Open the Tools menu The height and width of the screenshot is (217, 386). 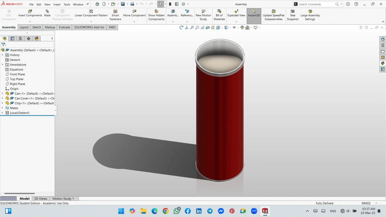point(67,4)
